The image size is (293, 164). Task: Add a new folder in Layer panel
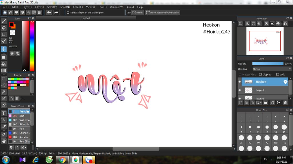coord(265,103)
